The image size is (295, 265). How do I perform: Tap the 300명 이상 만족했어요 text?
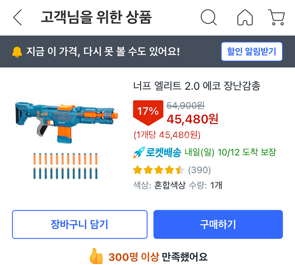(158, 256)
